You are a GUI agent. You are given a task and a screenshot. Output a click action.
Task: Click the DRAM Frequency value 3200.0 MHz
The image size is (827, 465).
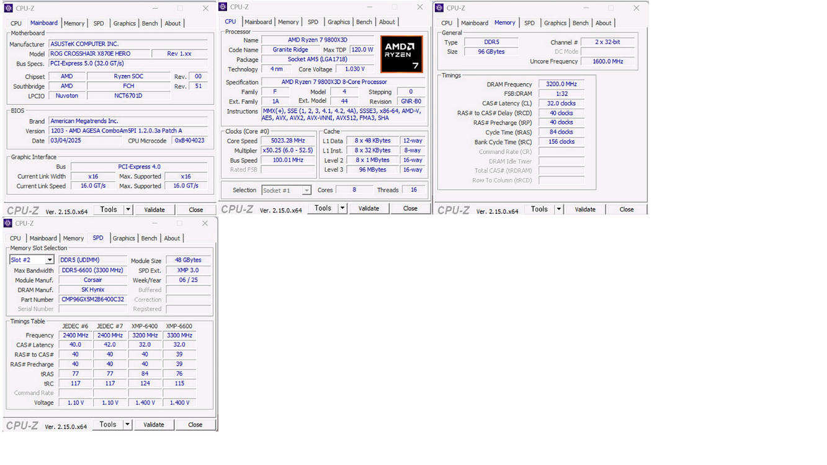561,84
